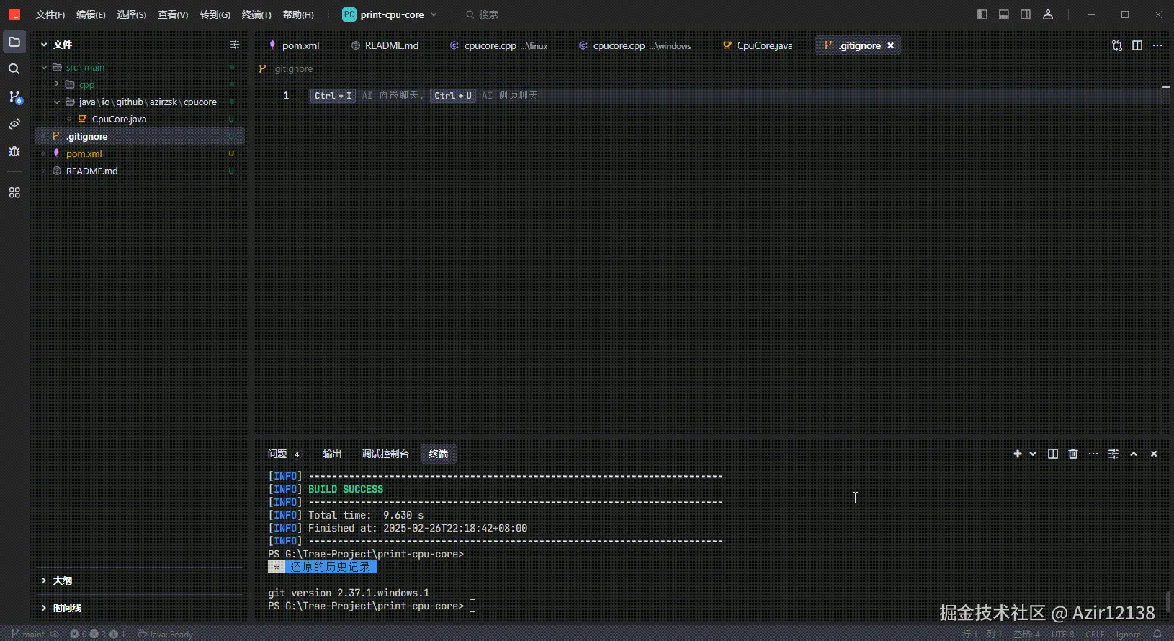
Task: Click the main branch in status bar
Action: (x=28, y=634)
